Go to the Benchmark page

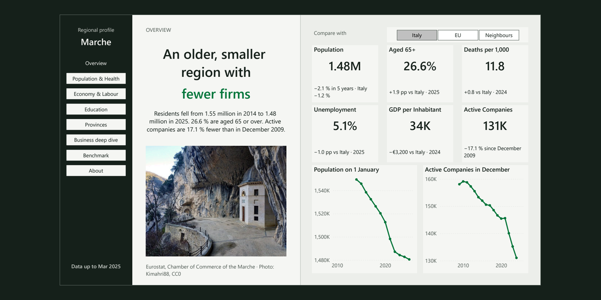coord(96,155)
